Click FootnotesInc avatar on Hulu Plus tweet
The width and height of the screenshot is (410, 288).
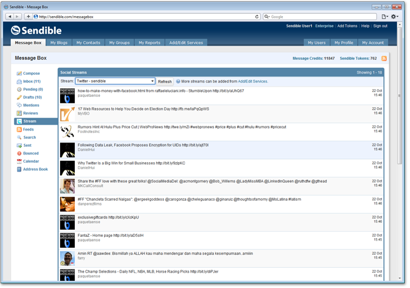[x=67, y=132]
